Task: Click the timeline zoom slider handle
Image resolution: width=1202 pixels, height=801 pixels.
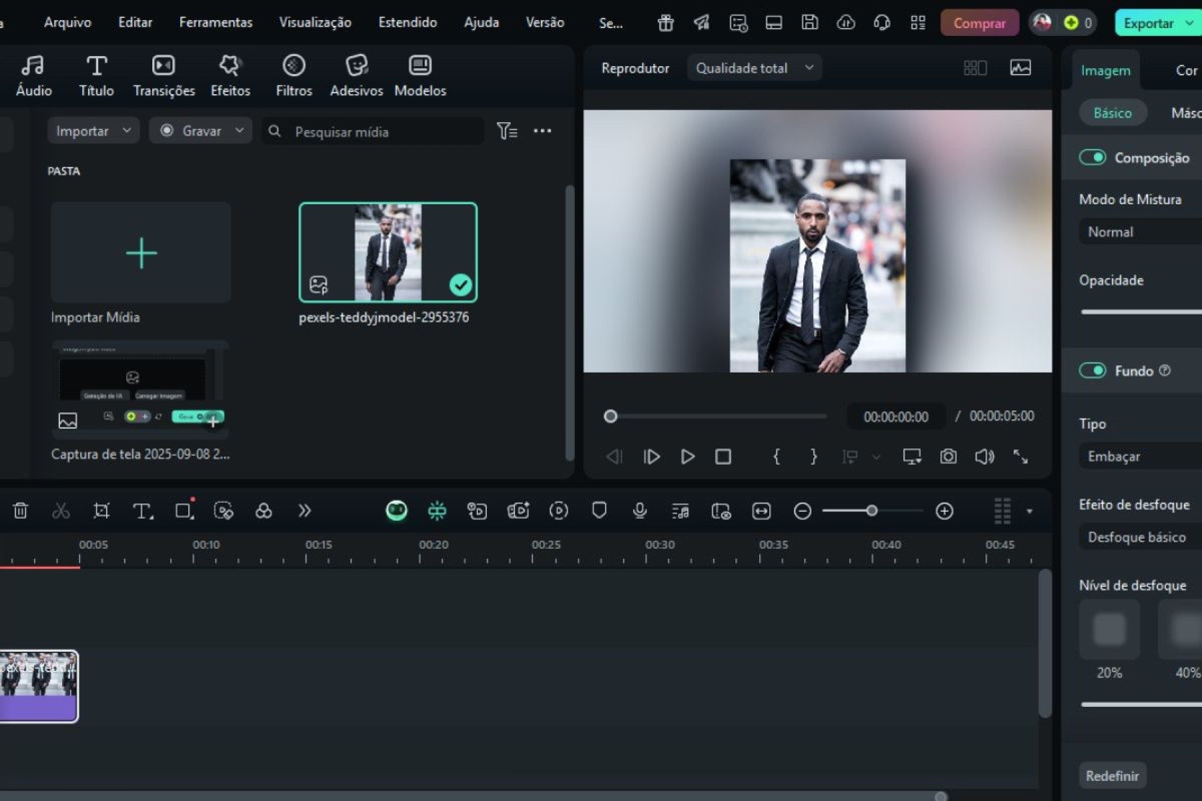Action: click(871, 511)
